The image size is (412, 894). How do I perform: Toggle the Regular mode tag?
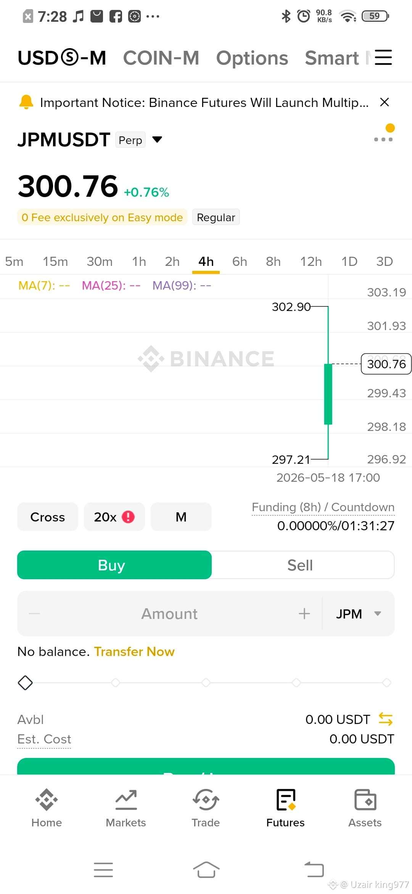(216, 217)
